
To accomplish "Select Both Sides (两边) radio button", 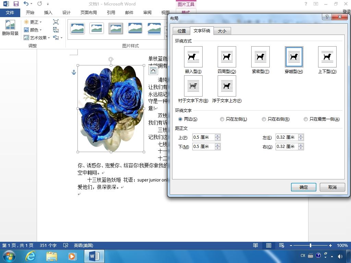I will pos(180,119).
